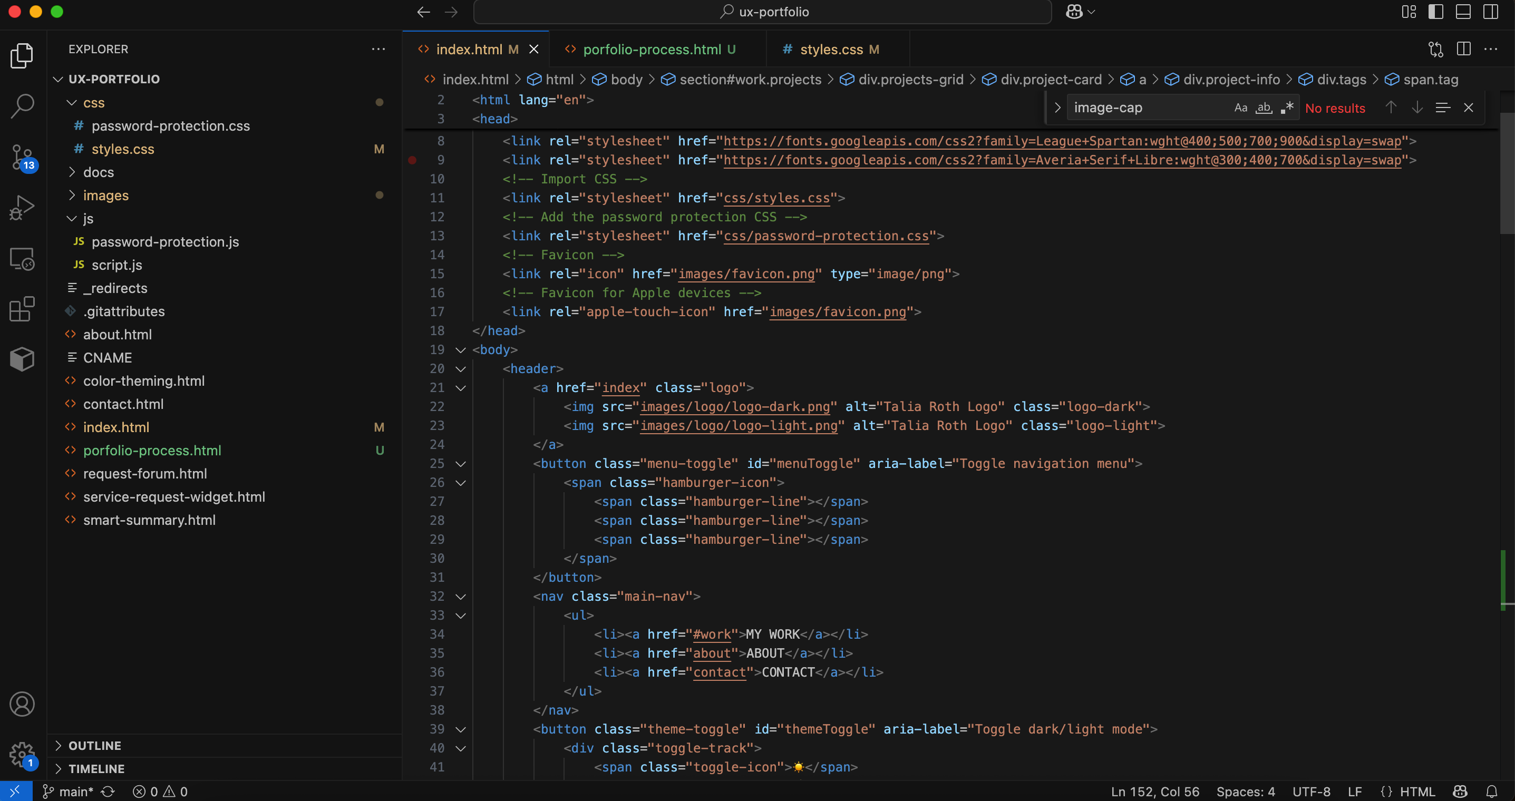
Task: Go back with the left arrow
Action: pyautogui.click(x=423, y=12)
